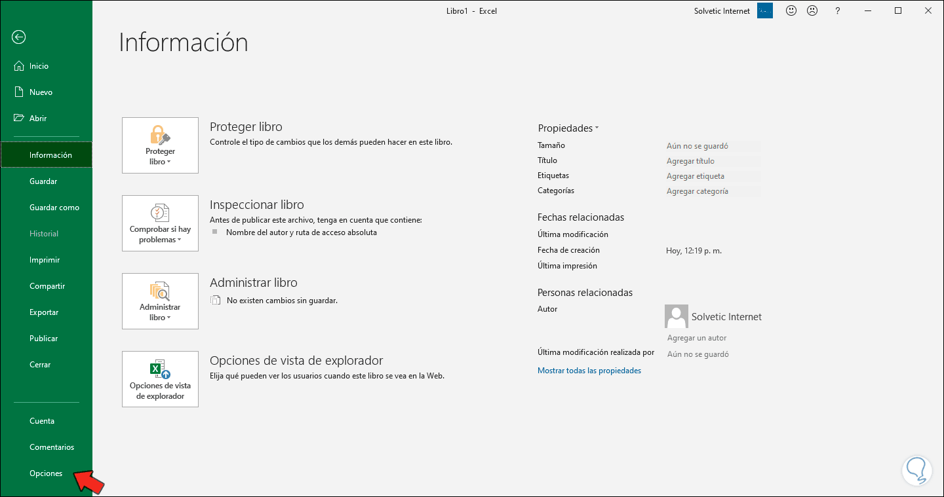
Task: Select Historial in the sidebar
Action: tap(47, 234)
